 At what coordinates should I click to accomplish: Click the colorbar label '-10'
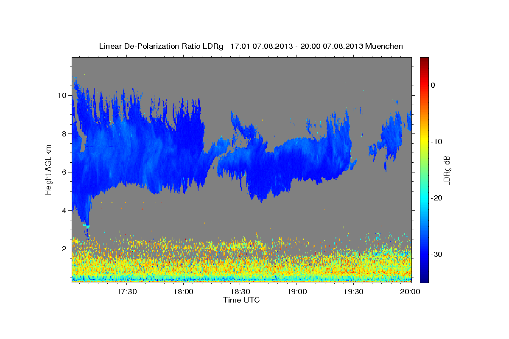click(x=437, y=142)
